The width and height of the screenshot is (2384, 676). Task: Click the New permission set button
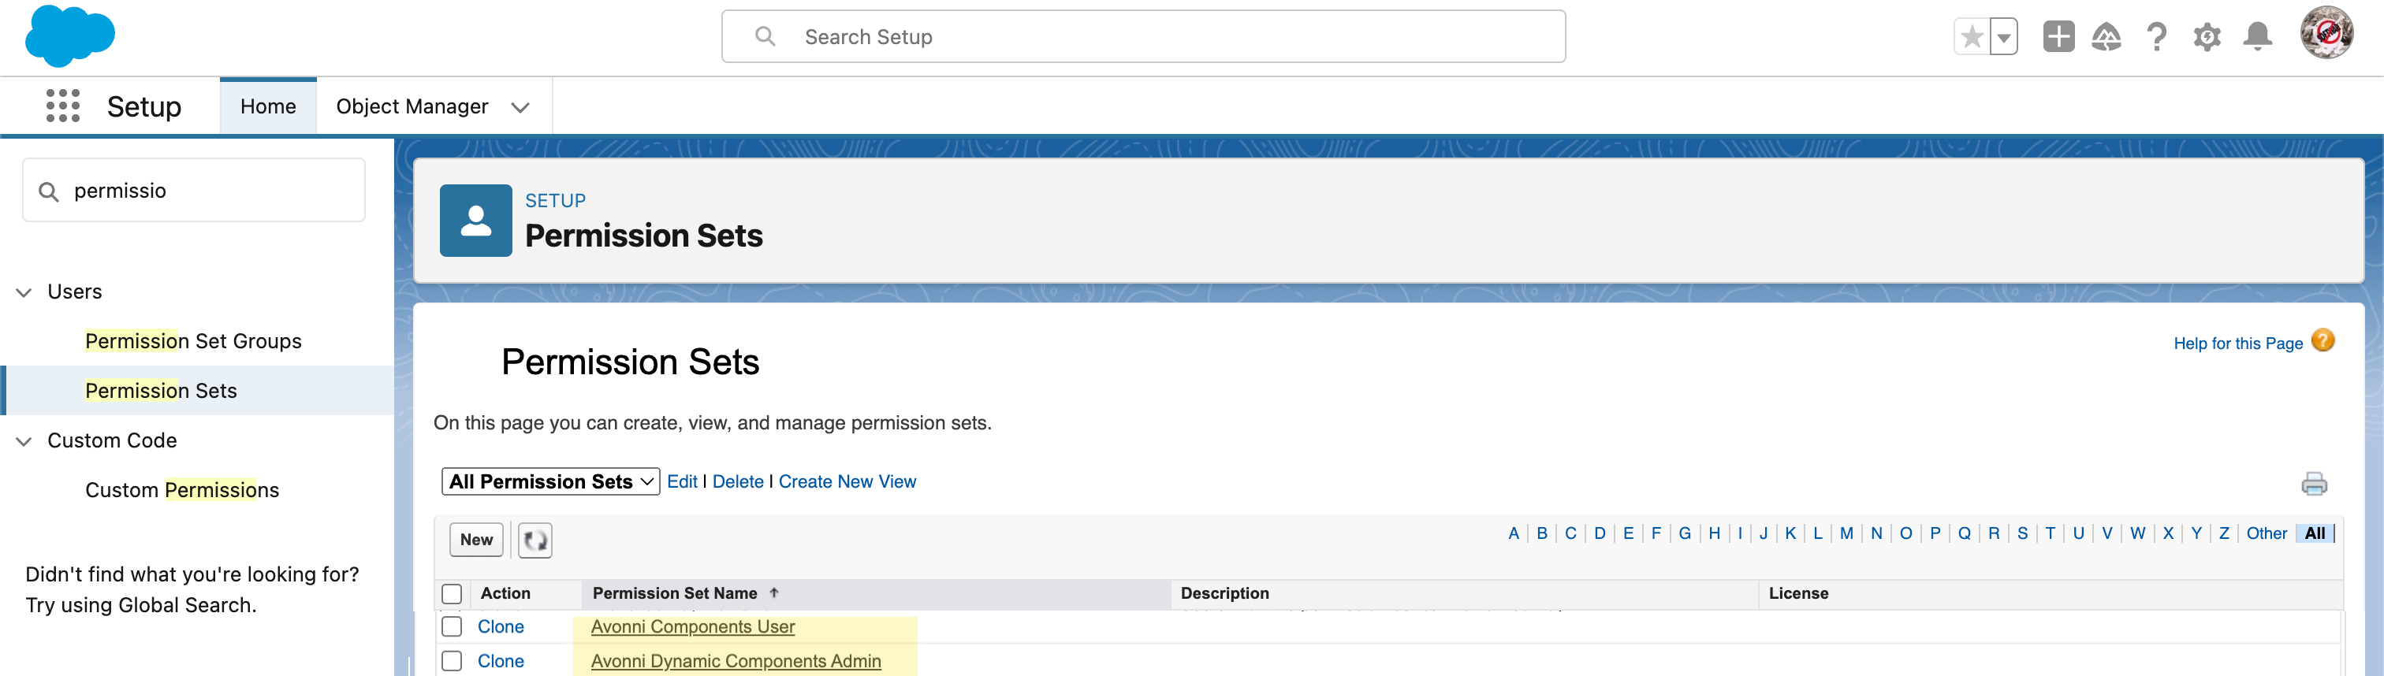[x=475, y=540]
